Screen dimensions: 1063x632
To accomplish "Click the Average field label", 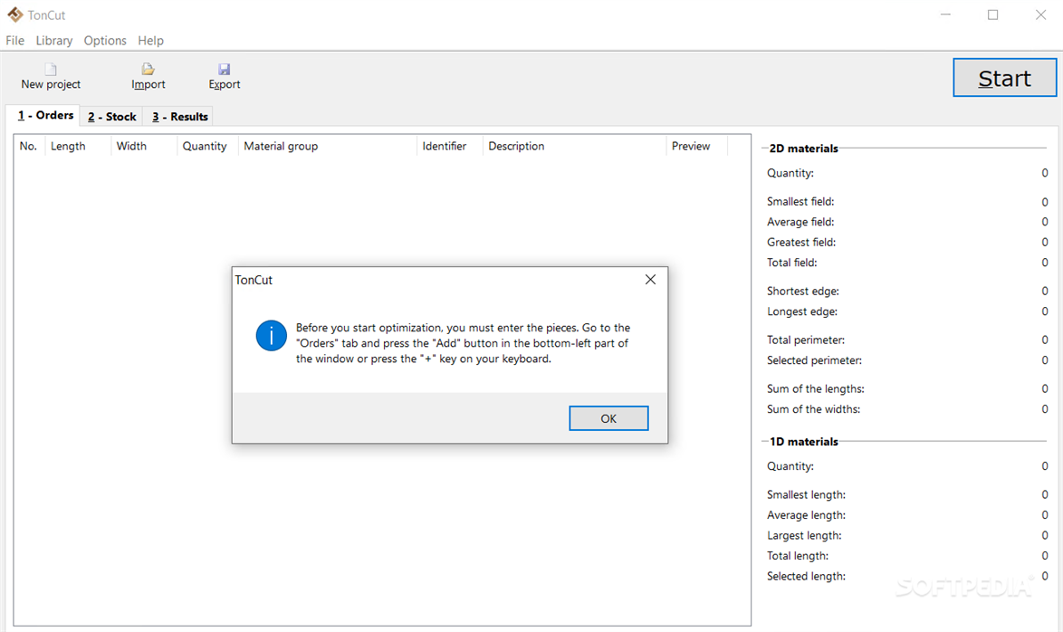I will (x=800, y=222).
